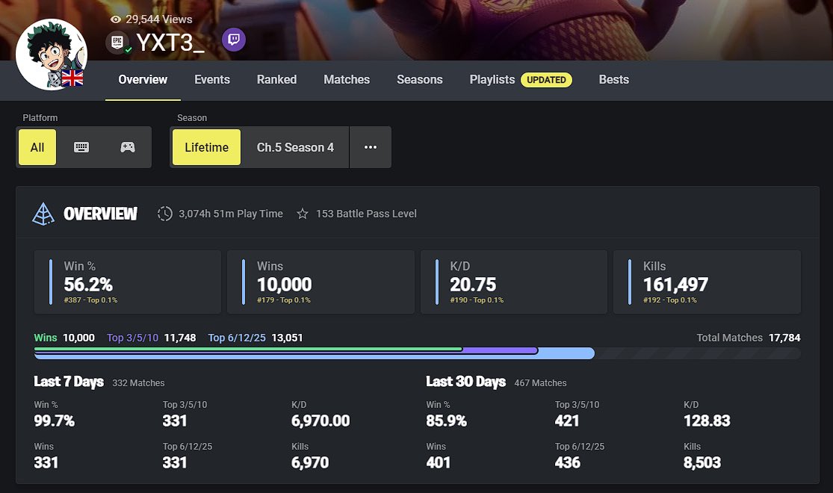Image resolution: width=833 pixels, height=493 pixels.
Task: Click the overview pyramid icon
Action: point(43,214)
